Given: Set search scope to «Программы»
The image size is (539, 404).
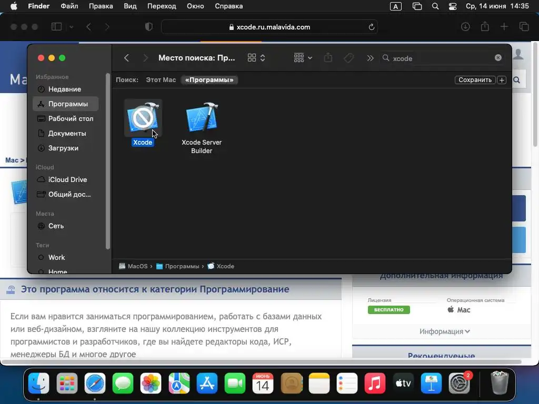Looking at the screenshot, I should click(x=209, y=80).
